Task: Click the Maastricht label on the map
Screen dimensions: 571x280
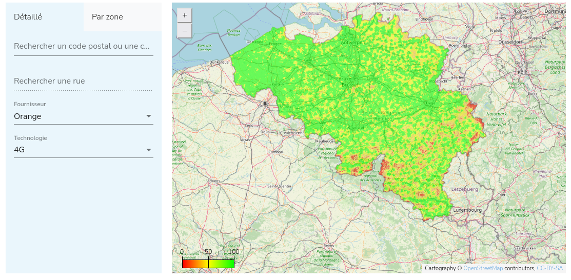Action: pyautogui.click(x=439, y=81)
